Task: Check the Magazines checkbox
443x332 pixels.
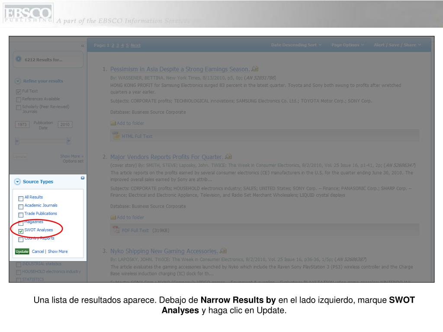Action: 21,223
